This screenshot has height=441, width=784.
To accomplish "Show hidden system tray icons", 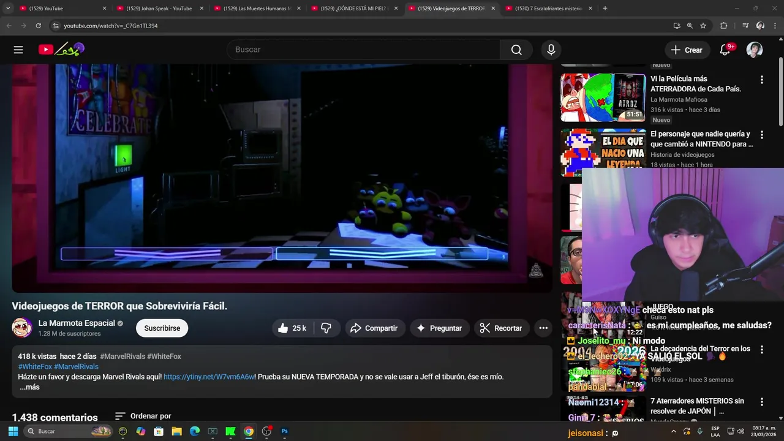I will (673, 431).
